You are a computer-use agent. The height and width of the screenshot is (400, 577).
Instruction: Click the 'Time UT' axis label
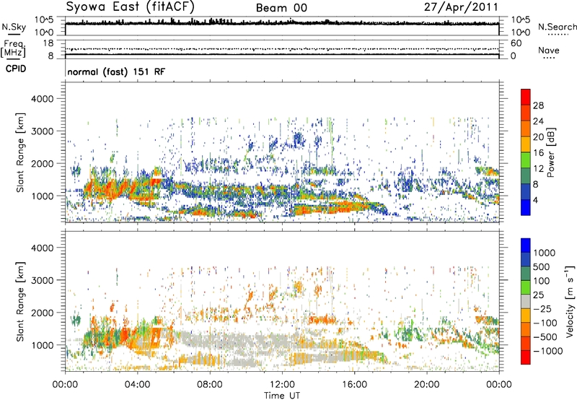coord(282,396)
